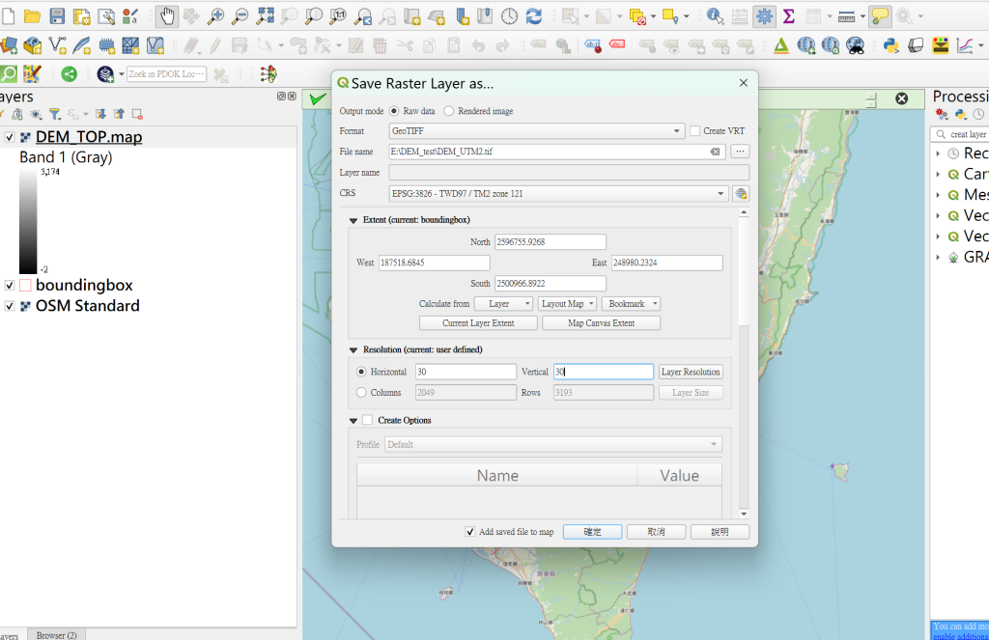
Task: Enable the Create VRT checkbox
Action: coord(695,131)
